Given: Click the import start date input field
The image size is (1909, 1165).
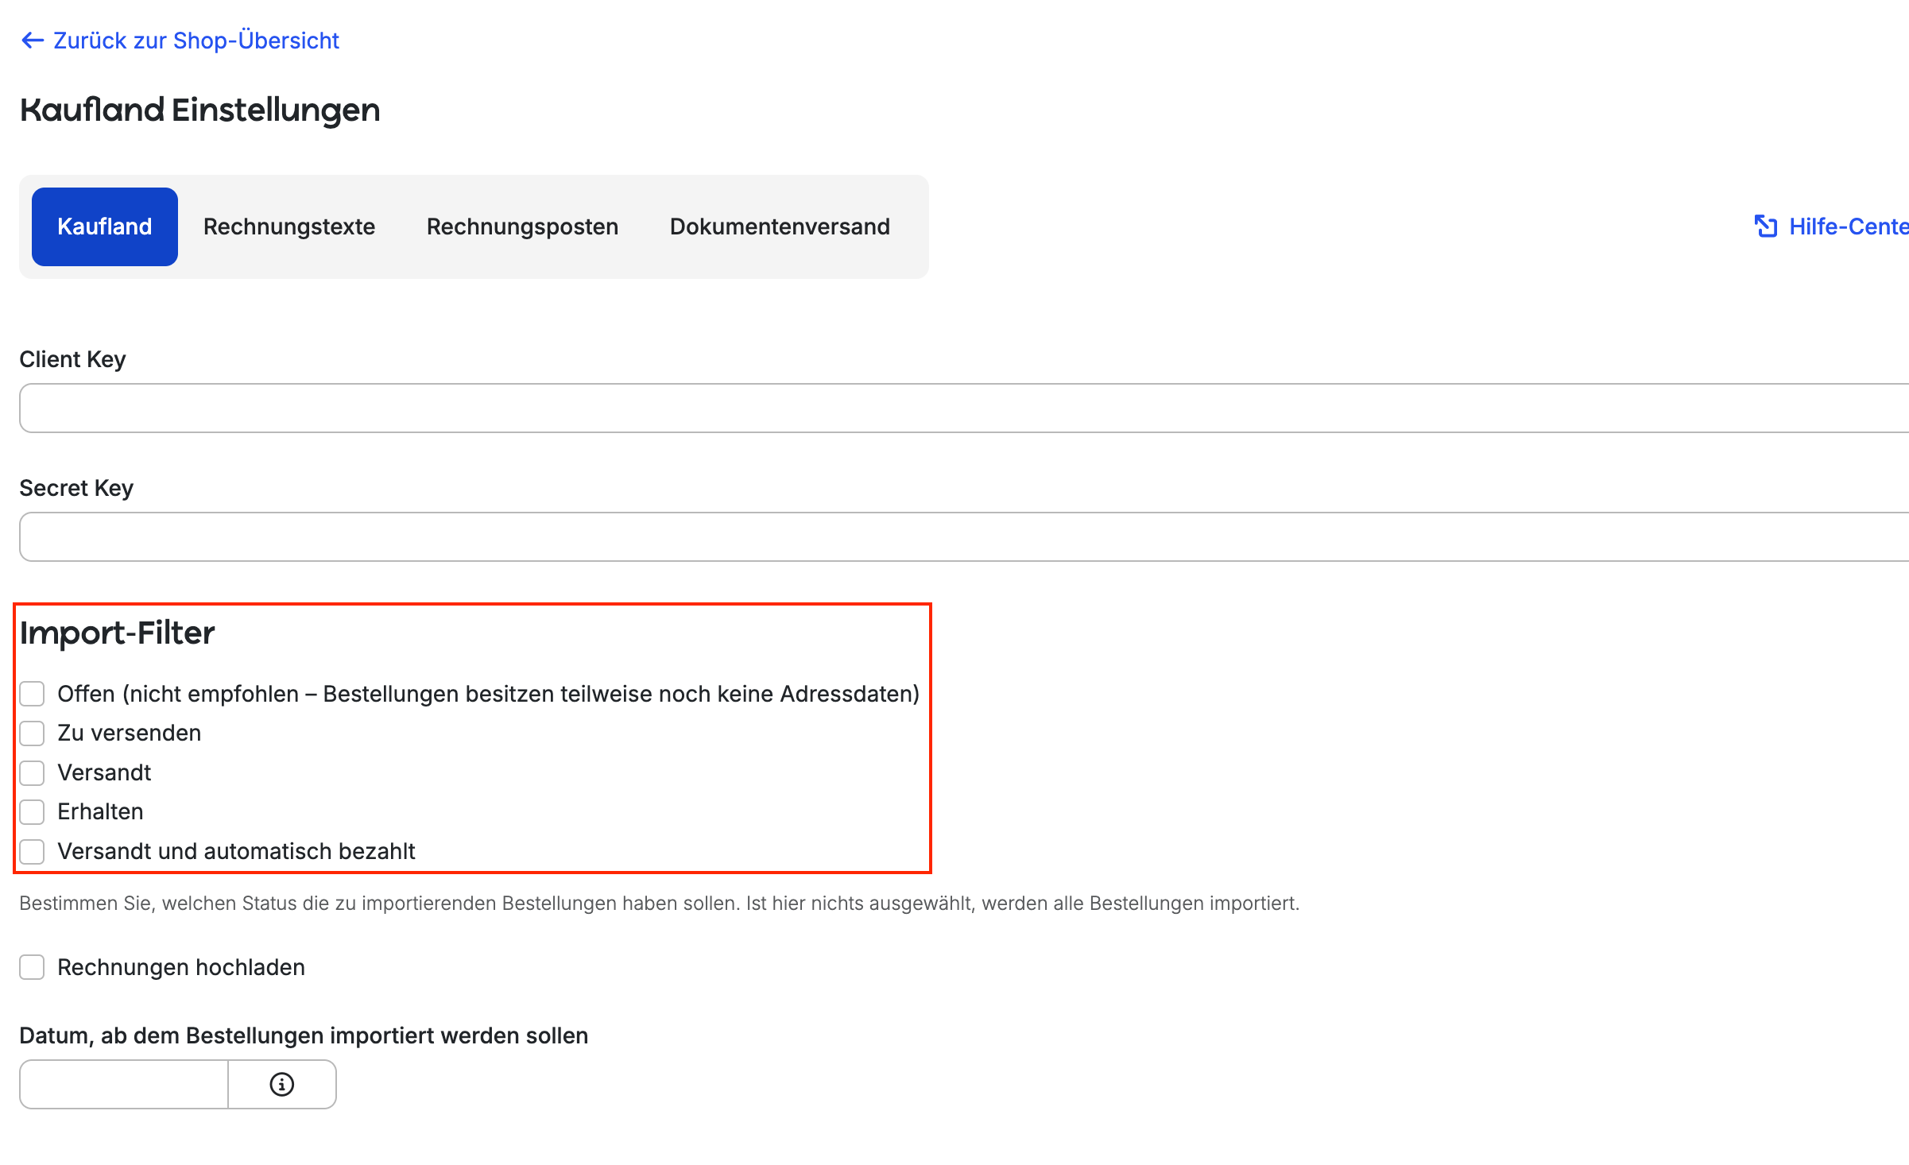Looking at the screenshot, I should point(124,1084).
